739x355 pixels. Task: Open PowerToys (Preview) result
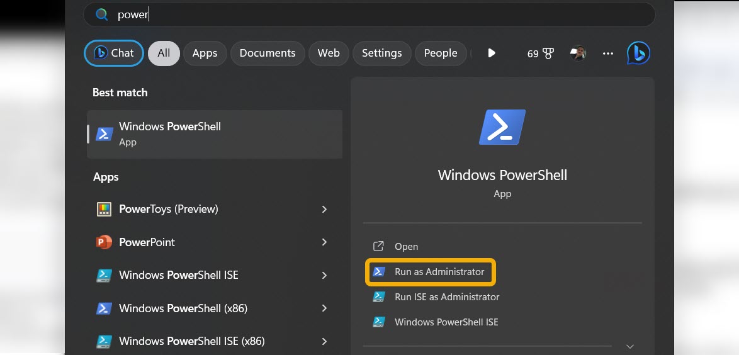(x=215, y=209)
